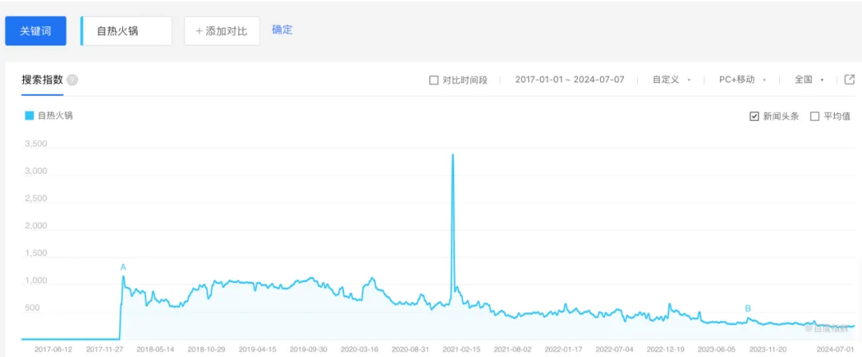Enable the 平均值 checkbox
862x357 pixels.
pyautogui.click(x=815, y=116)
